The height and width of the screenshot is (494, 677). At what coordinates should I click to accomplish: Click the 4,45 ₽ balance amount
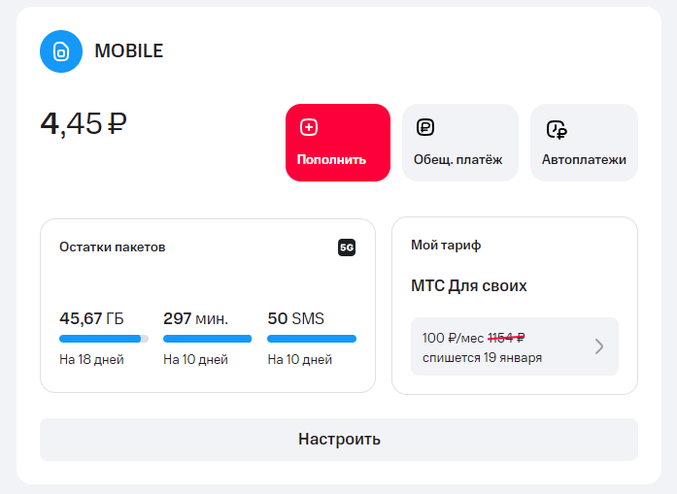pos(84,123)
